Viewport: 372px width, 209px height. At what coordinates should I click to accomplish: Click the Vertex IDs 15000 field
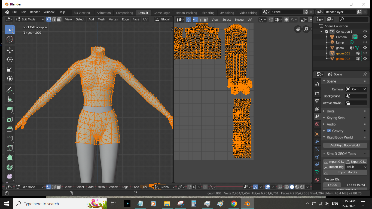click(x=332, y=185)
